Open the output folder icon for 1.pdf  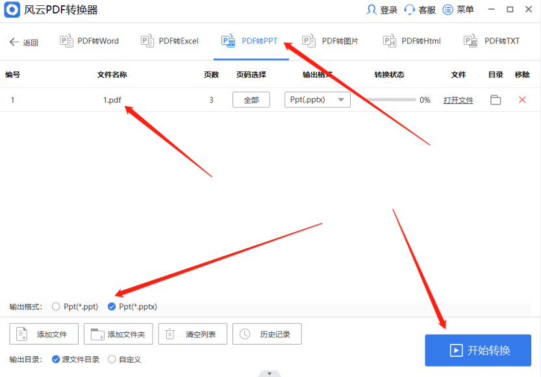(x=496, y=99)
